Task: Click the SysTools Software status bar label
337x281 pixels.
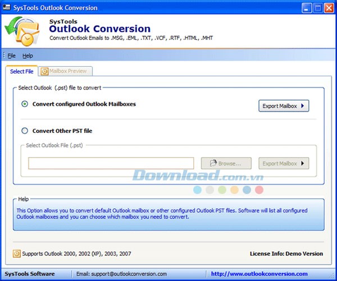Action: [30, 274]
